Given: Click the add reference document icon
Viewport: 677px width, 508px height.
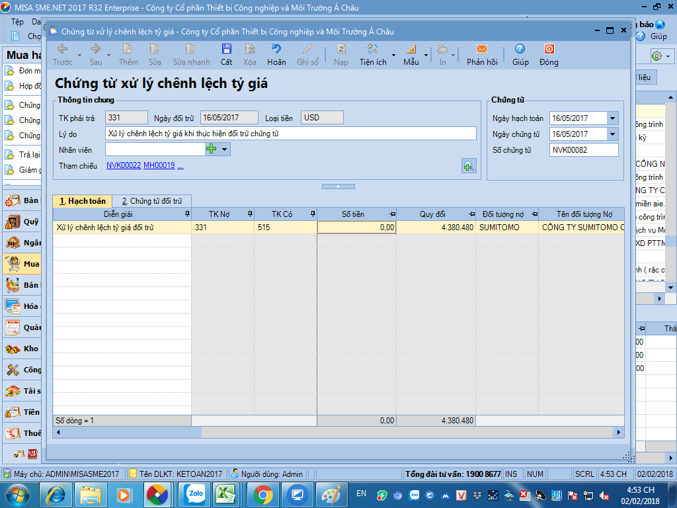Looking at the screenshot, I should tap(469, 165).
